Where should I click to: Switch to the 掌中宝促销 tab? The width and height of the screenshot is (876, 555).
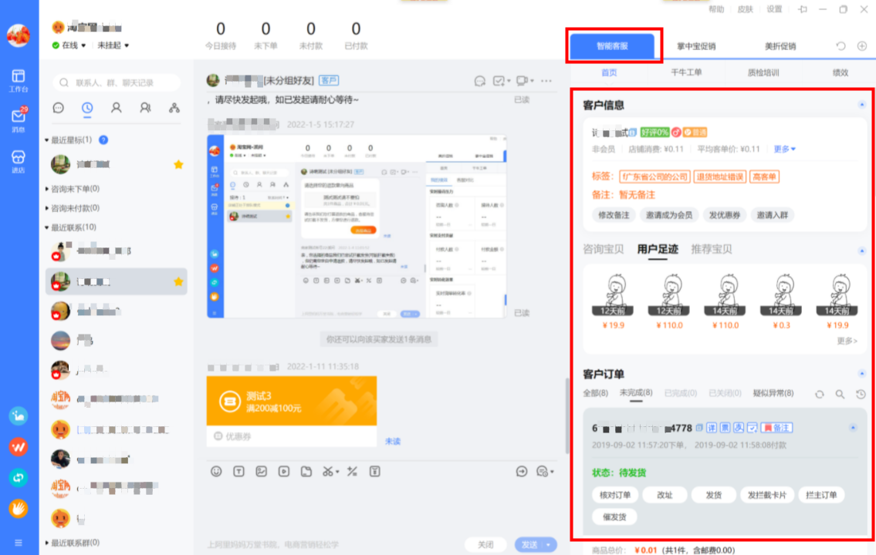tap(696, 46)
